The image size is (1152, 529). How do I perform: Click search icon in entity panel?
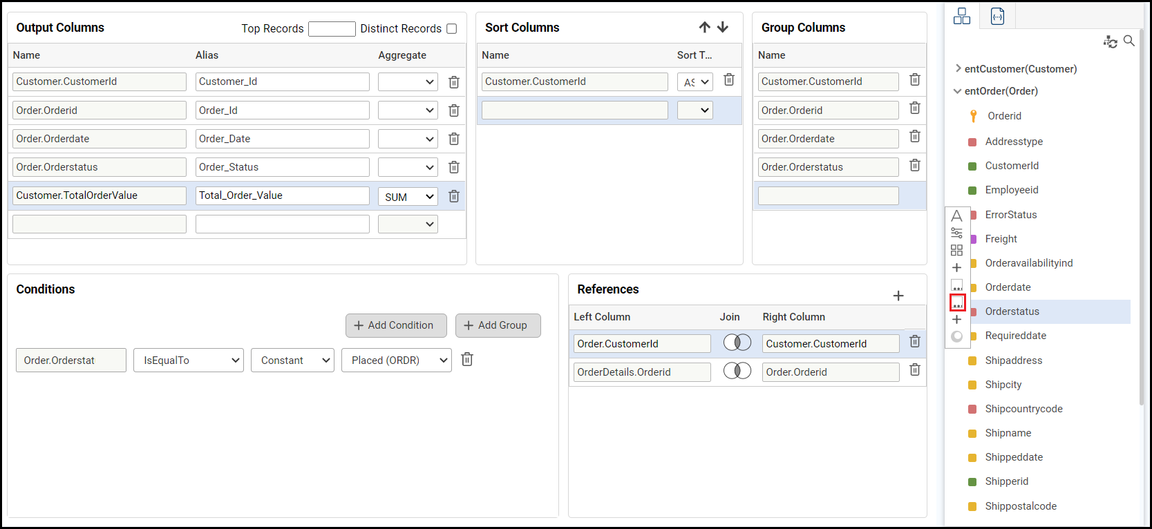1129,41
